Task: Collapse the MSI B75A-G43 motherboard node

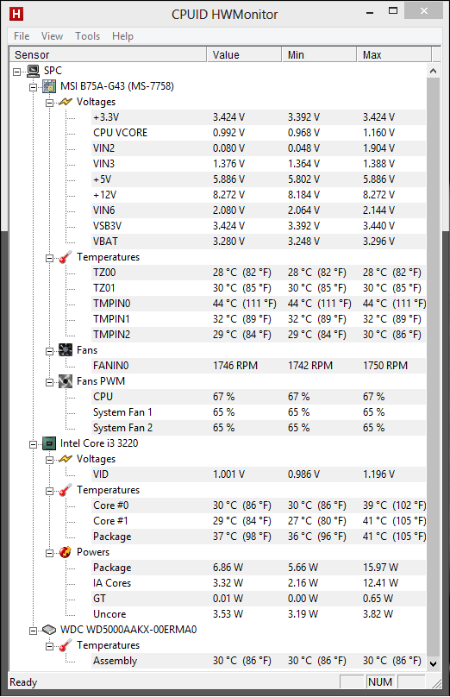Action: pyautogui.click(x=34, y=87)
